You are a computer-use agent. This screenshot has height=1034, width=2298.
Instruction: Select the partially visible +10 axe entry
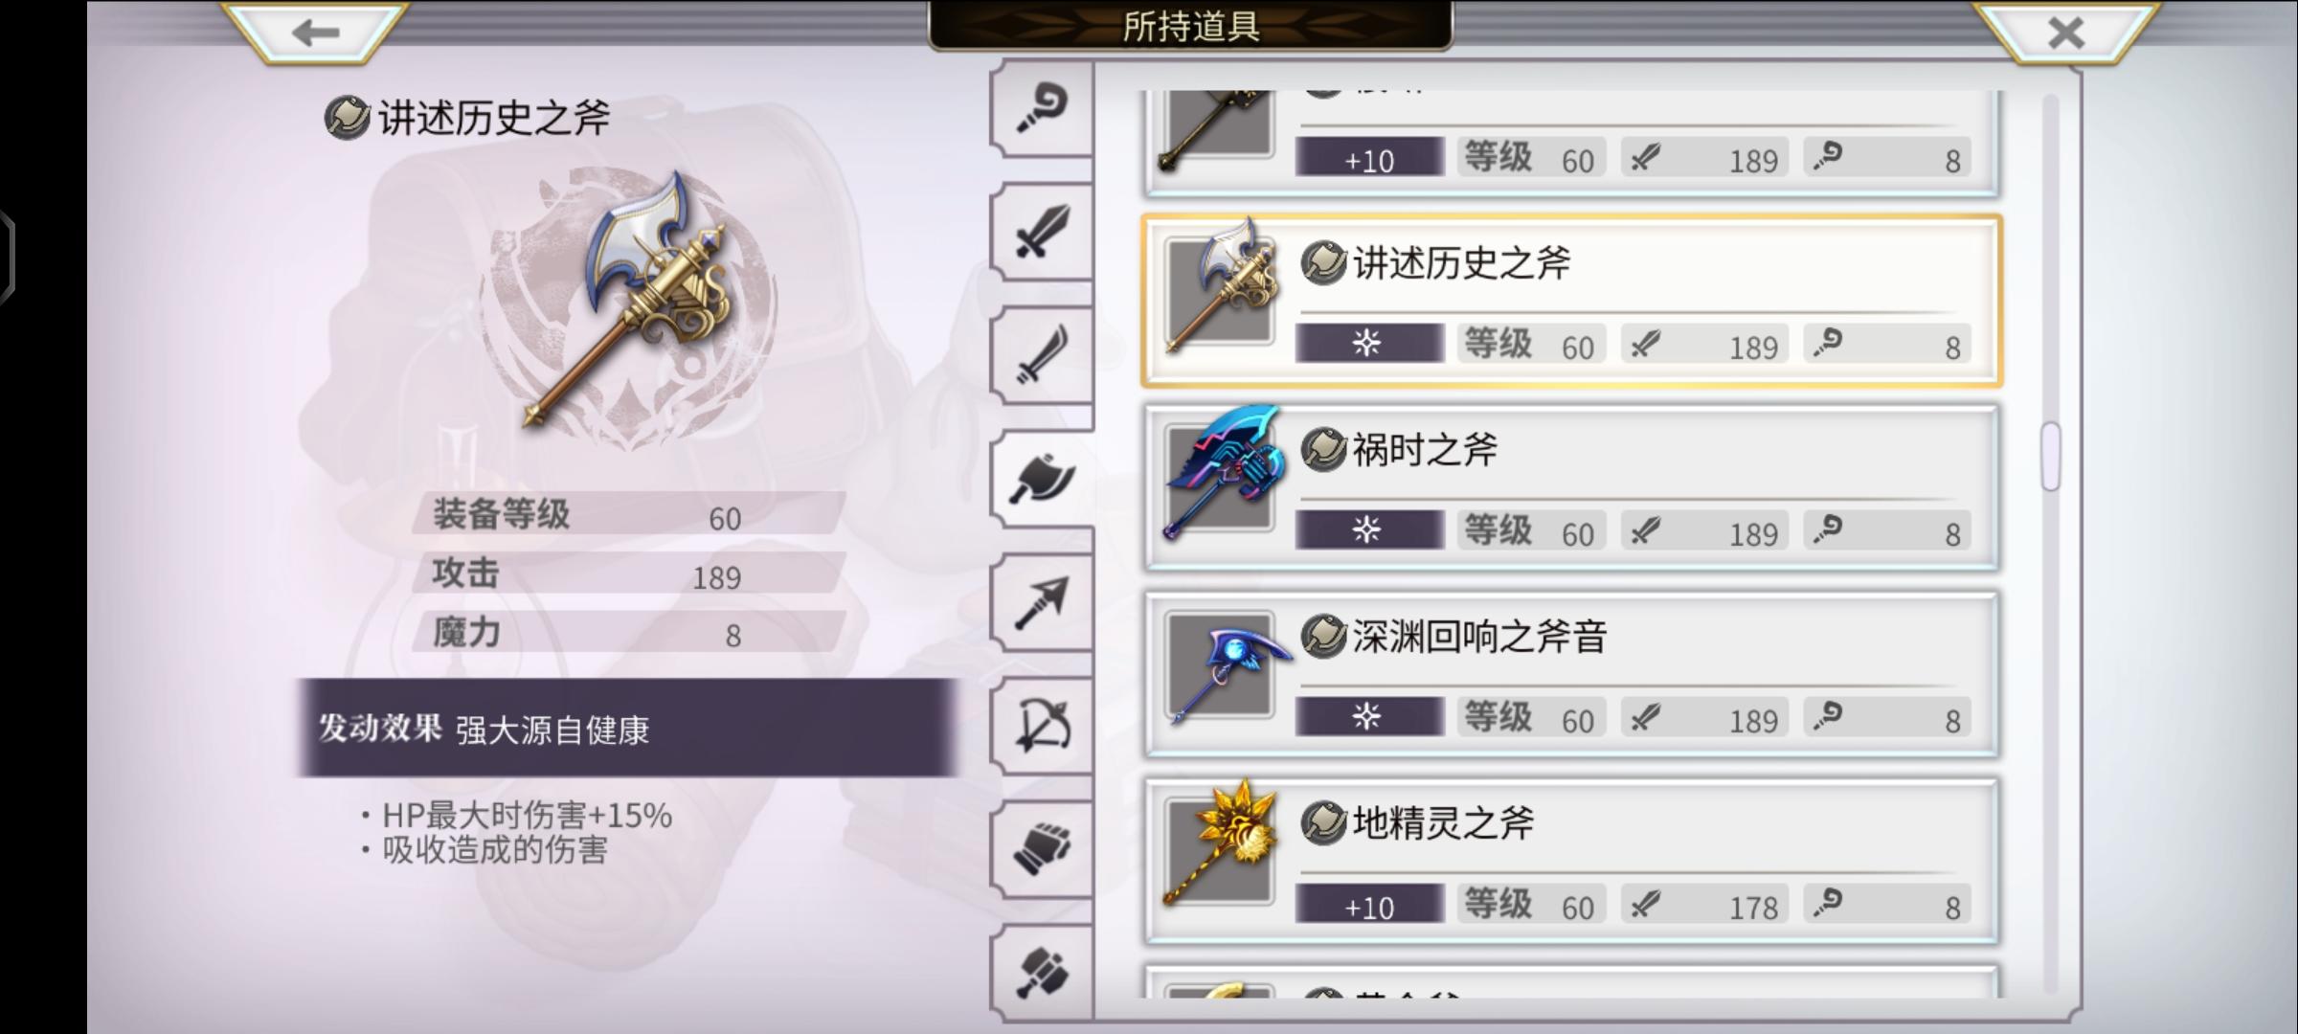click(x=1571, y=144)
